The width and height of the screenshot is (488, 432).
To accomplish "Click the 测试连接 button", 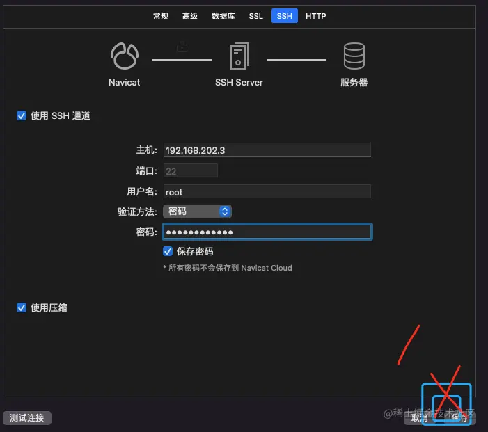I will point(27,417).
